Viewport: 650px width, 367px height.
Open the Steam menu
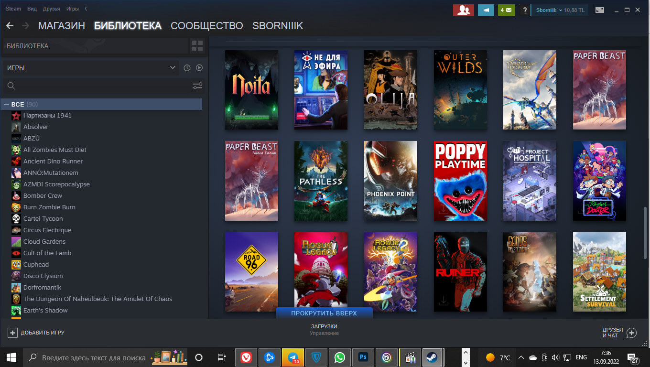pyautogui.click(x=13, y=9)
